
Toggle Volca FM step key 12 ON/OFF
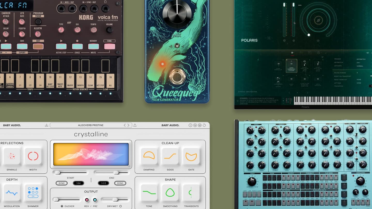70,81
